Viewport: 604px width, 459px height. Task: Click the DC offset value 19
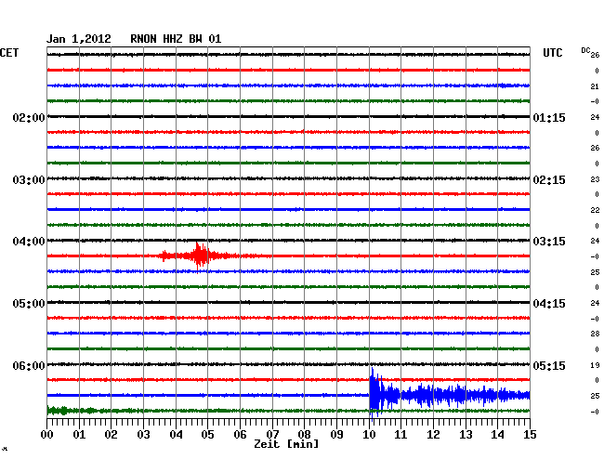[595, 365]
